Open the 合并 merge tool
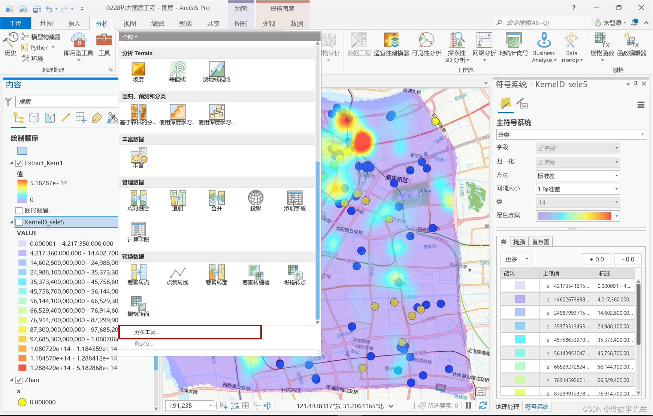This screenshot has width=653, height=416. coord(217,201)
